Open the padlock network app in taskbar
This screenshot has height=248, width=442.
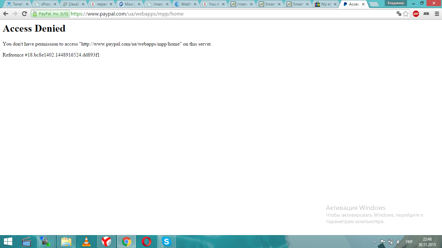pyautogui.click(x=45, y=242)
